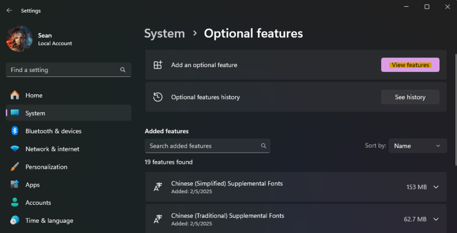
Task: Select System in the sidebar
Action: point(68,113)
